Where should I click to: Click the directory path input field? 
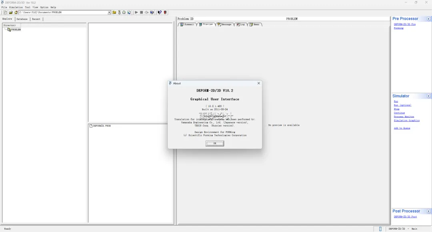coord(63,12)
